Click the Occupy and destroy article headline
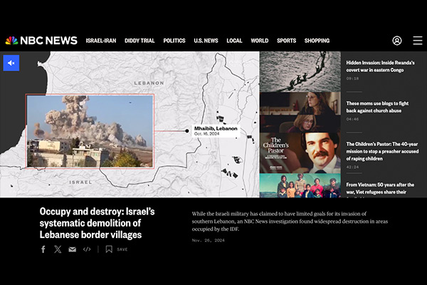 [97, 223]
